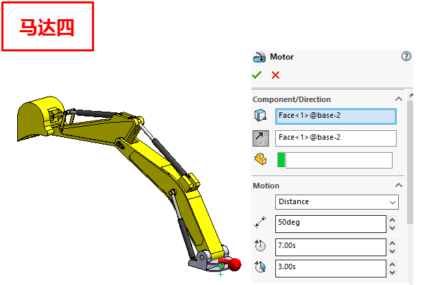This screenshot has height=285, width=429.
Task: Increase the 3.00s duration value
Action: tap(392, 264)
